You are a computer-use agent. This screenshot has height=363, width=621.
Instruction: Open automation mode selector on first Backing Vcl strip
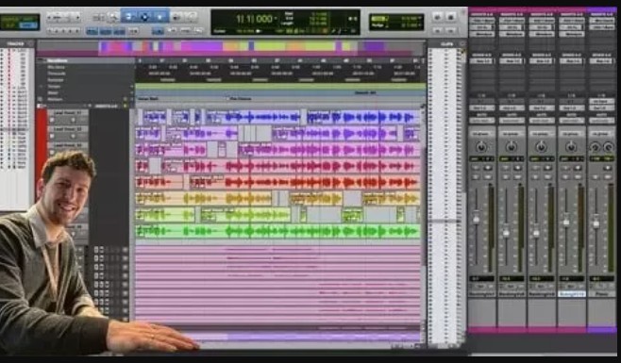tap(481, 121)
